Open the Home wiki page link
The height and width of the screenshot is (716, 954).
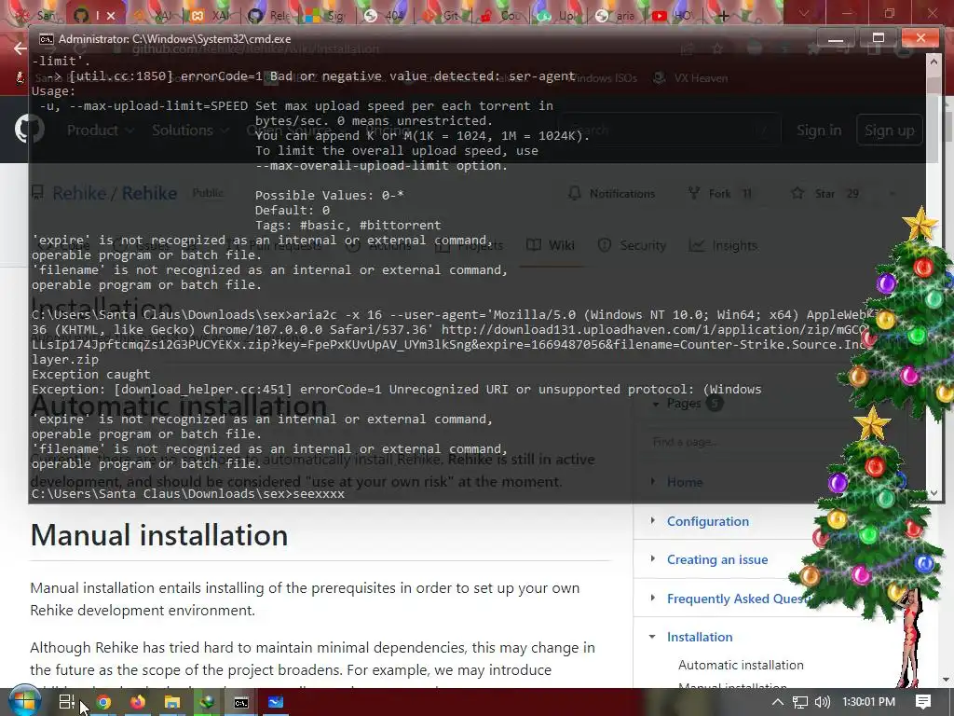point(685,482)
